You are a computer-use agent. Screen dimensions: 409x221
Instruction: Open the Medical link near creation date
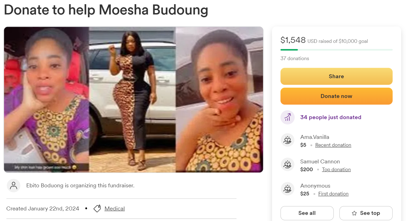[x=114, y=208]
